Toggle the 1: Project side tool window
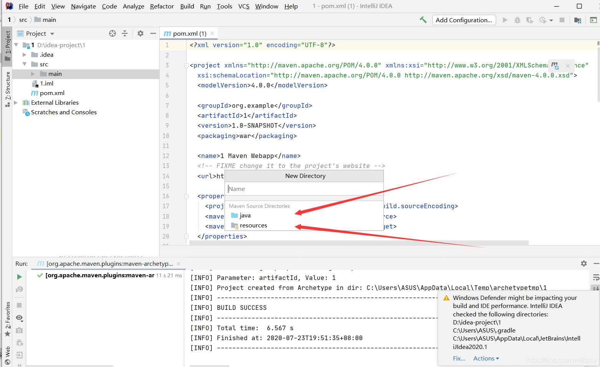Screen dimensions: 600x367 pos(7,46)
